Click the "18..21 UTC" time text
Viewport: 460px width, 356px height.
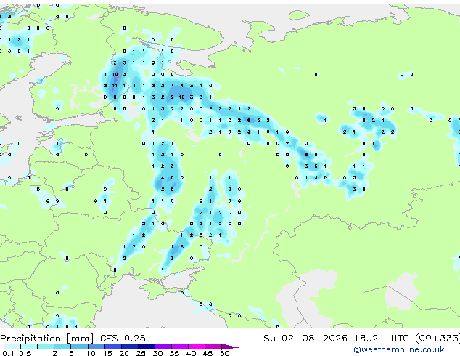pos(381,339)
